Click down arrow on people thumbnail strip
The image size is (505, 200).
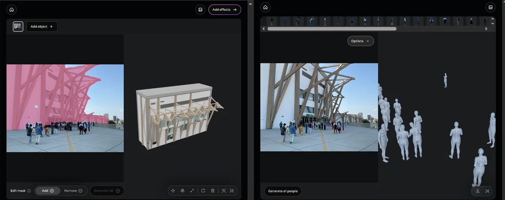[493, 24]
